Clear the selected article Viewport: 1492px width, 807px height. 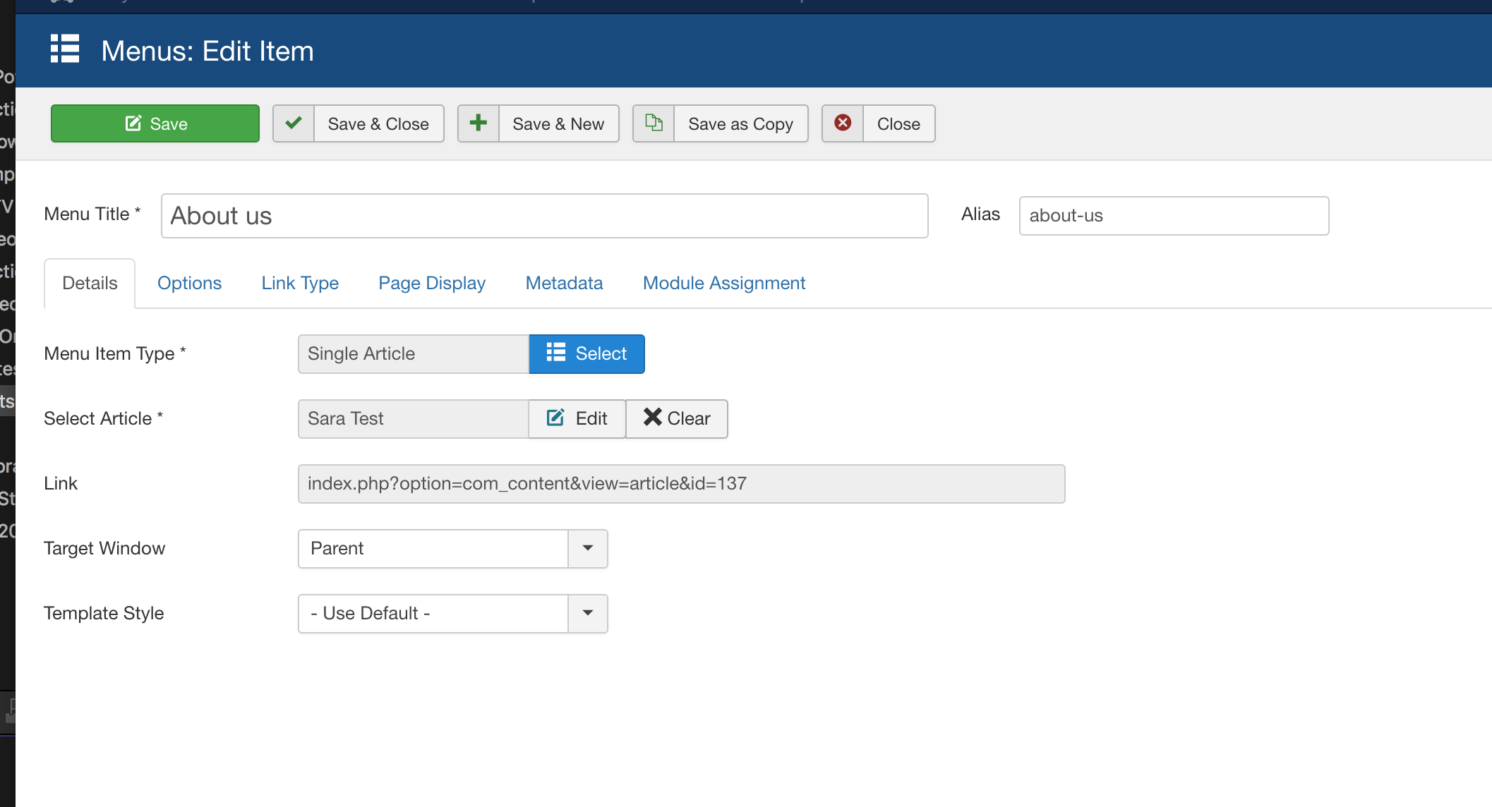(x=676, y=418)
